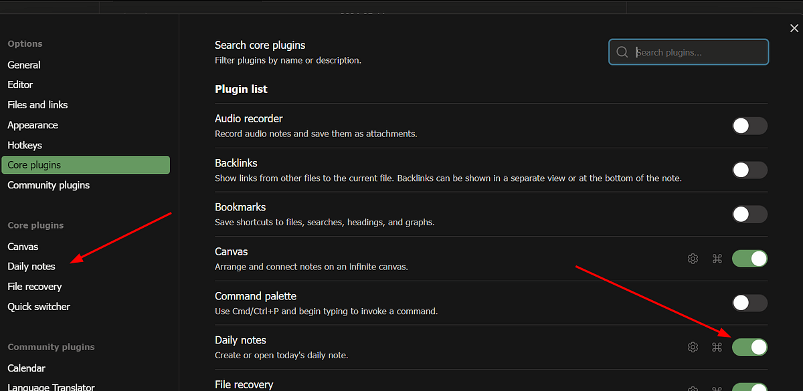
Task: Click the Audio recorder plugin name
Action: (249, 119)
